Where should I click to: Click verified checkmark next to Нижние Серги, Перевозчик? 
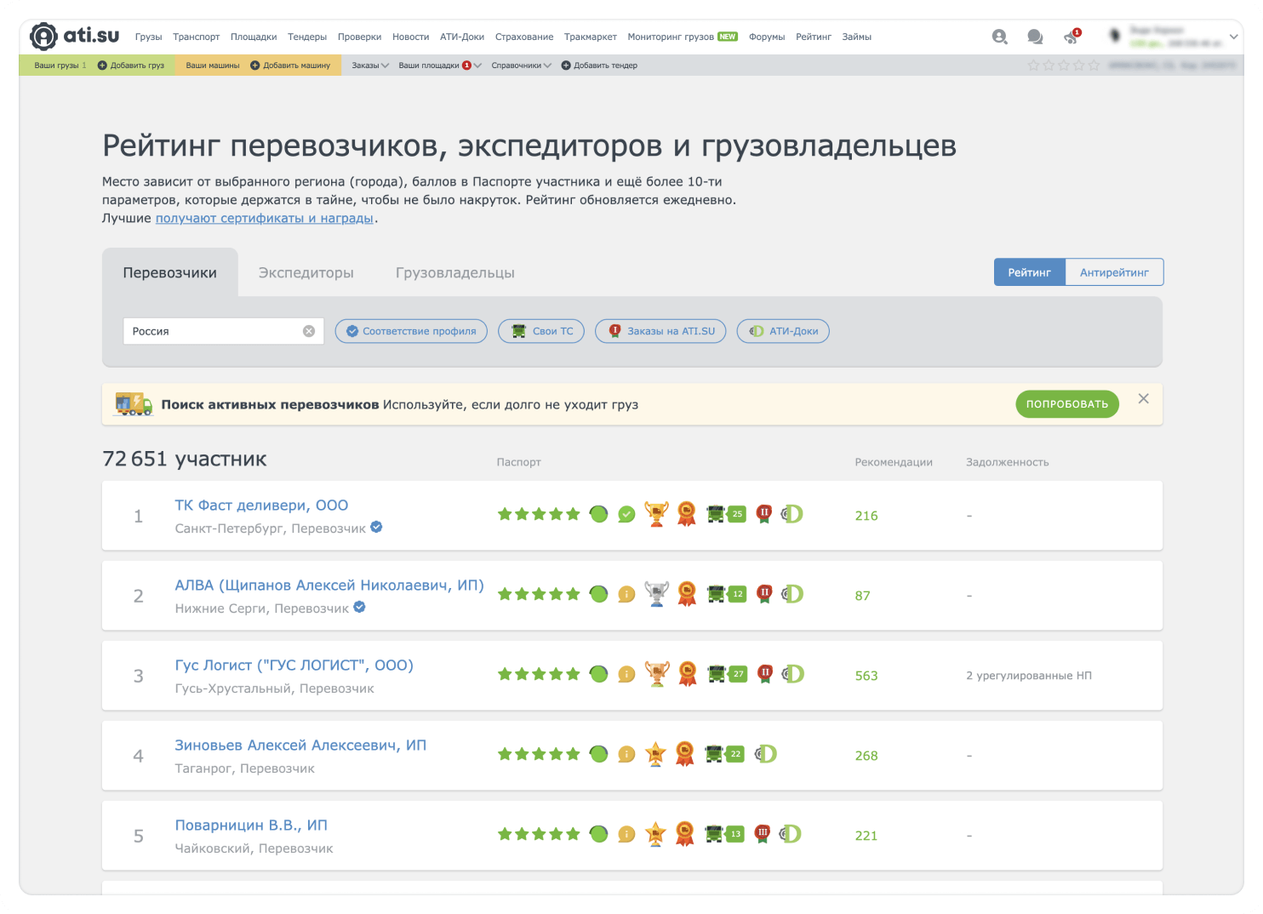(x=359, y=607)
